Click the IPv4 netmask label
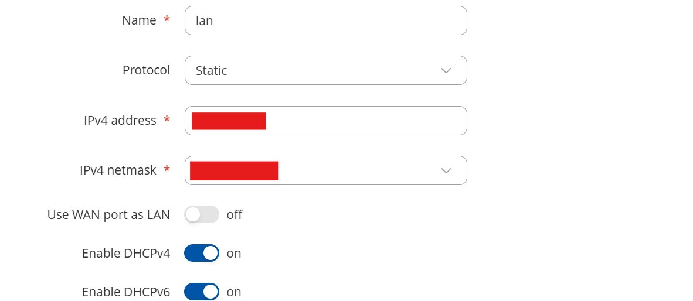 pos(118,170)
